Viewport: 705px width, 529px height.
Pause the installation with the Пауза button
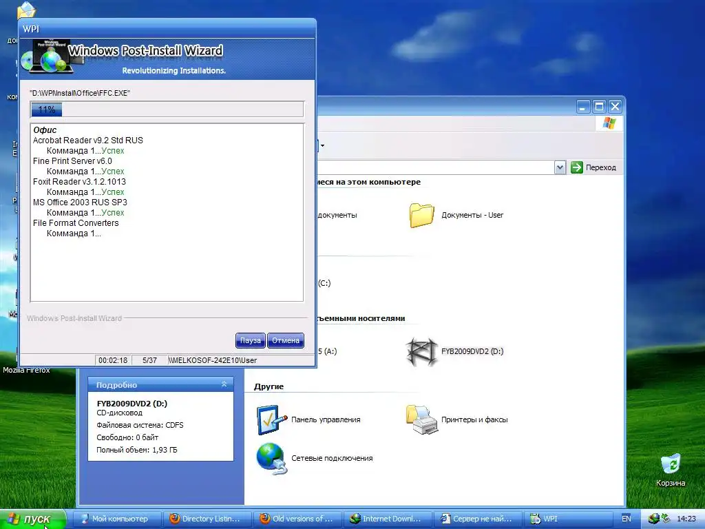(x=250, y=340)
